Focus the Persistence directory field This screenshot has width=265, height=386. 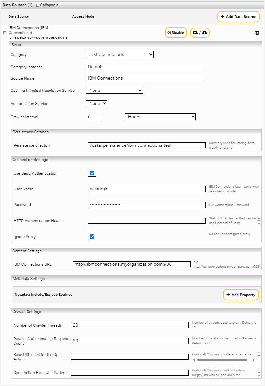(x=147, y=145)
